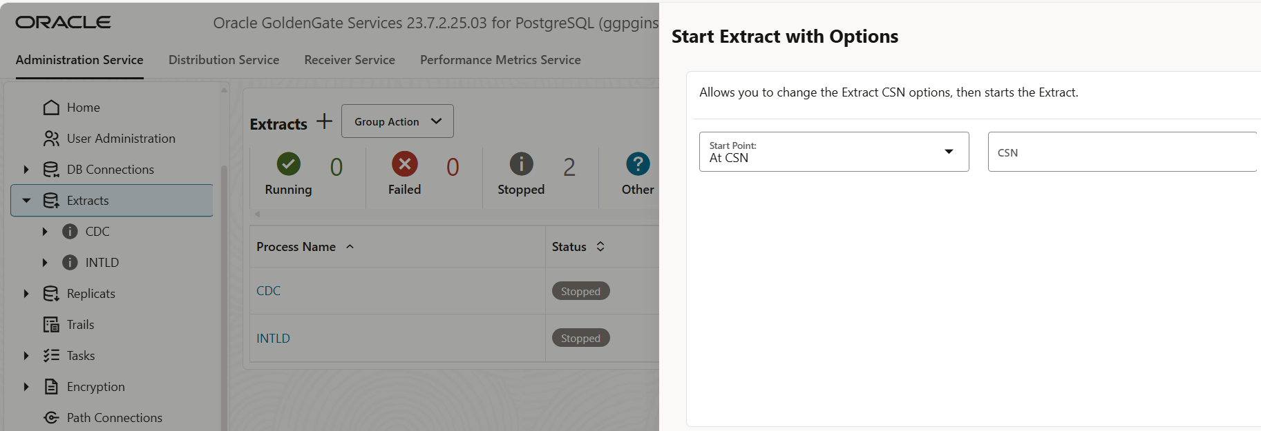Click the plus icon to add Extract
The image size is (1261, 431).
[324, 121]
